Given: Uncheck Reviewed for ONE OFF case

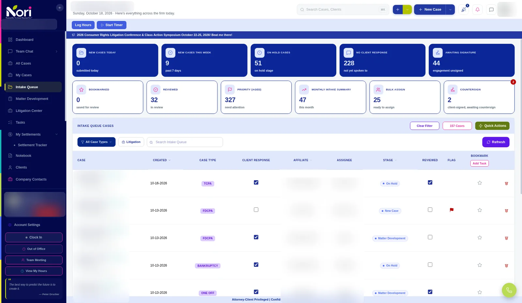Looking at the screenshot, I should 430,292.
